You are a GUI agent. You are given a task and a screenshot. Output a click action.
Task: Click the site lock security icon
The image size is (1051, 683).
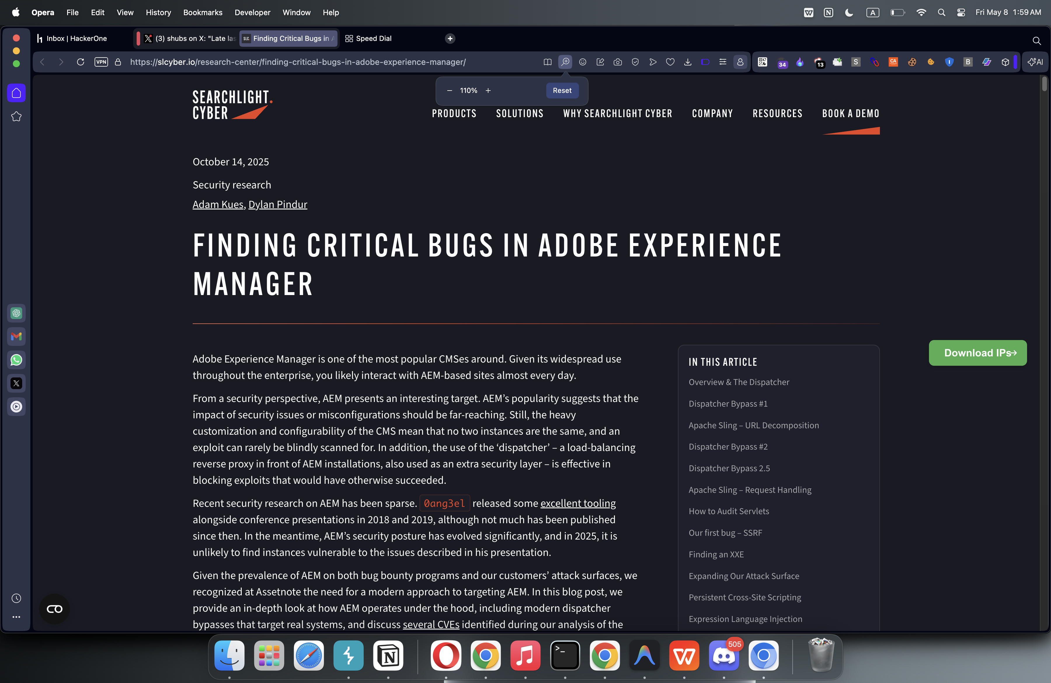point(118,62)
